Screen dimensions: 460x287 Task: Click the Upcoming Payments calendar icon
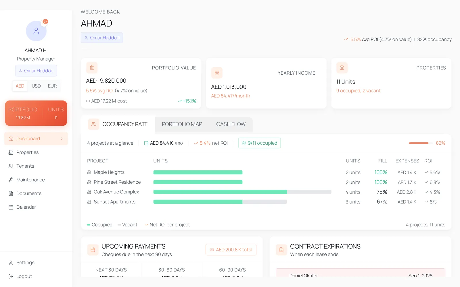coord(93,250)
